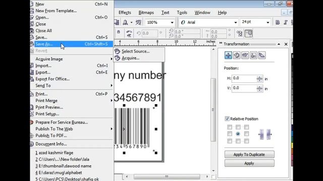Collapse the Transformation docker with double arrow
The image size is (323, 181).
point(221,43)
